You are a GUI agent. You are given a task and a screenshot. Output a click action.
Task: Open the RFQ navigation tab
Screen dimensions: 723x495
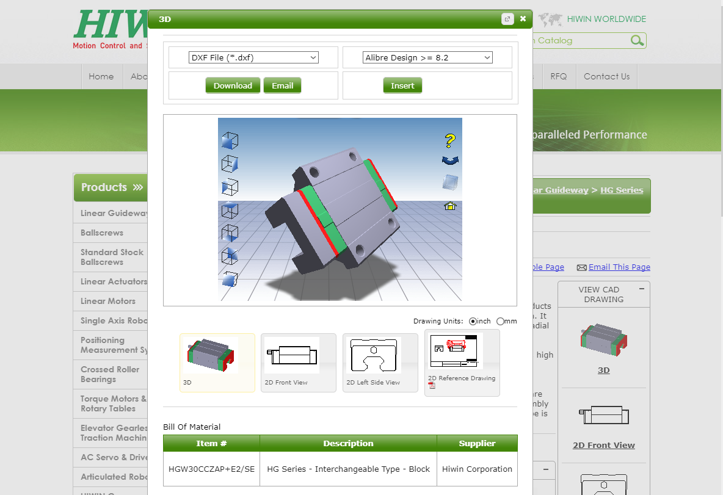(x=558, y=76)
